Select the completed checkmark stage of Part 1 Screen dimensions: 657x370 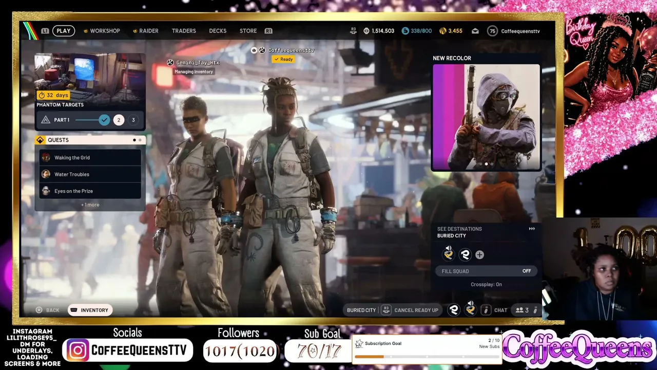point(104,120)
